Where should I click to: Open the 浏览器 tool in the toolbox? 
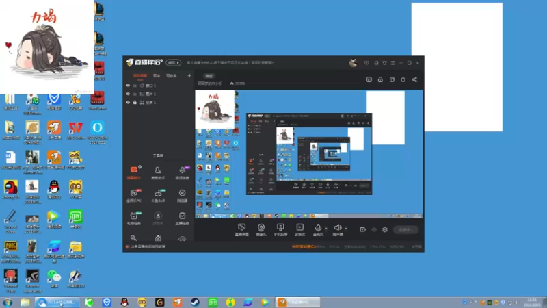click(182, 196)
